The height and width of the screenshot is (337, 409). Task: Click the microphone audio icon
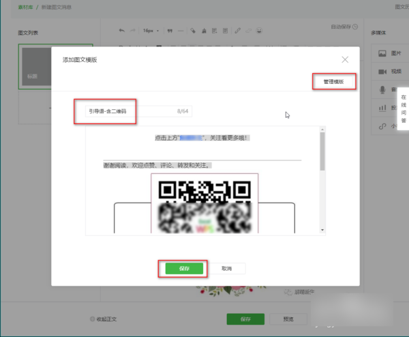coord(382,89)
